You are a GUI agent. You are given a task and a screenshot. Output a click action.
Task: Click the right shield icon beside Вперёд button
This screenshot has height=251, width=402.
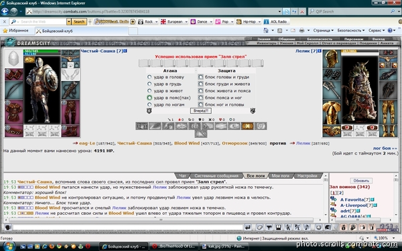click(x=253, y=110)
